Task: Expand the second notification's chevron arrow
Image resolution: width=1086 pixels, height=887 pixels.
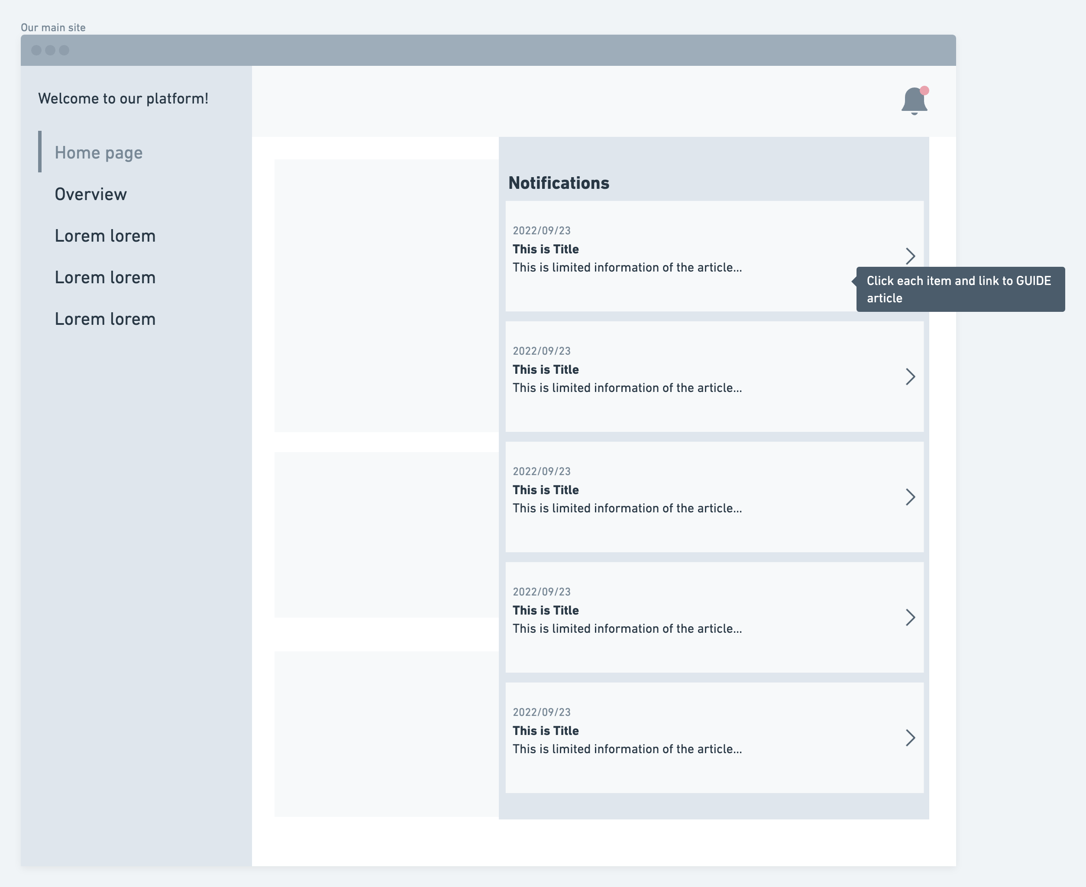Action: coord(910,376)
